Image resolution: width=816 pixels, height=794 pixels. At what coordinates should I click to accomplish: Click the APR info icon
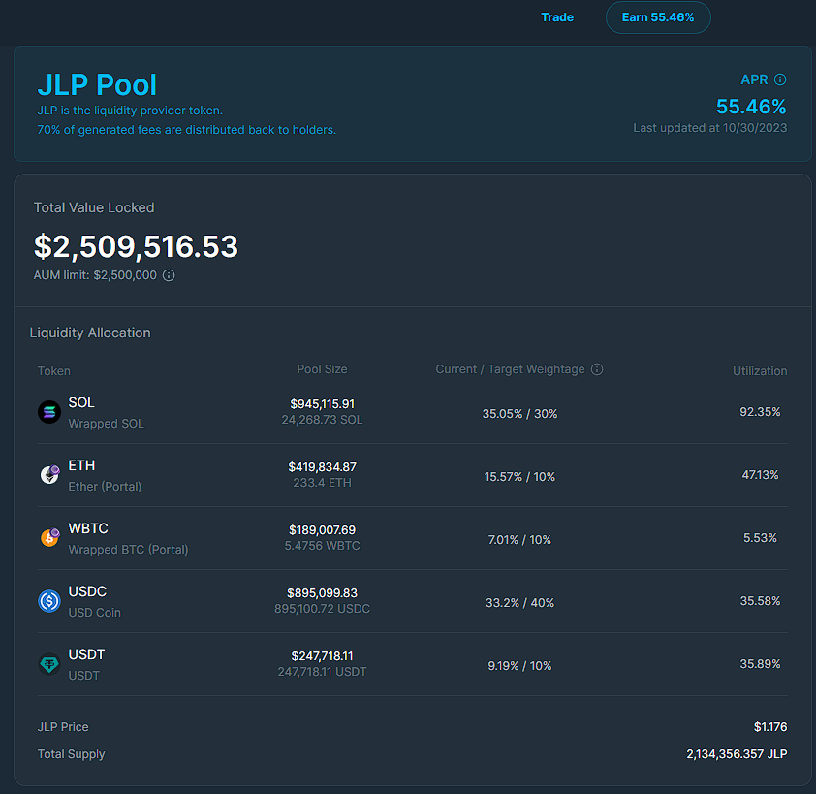779,79
